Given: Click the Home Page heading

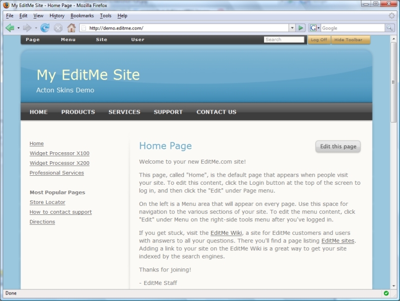Looking at the screenshot, I should pos(165,146).
